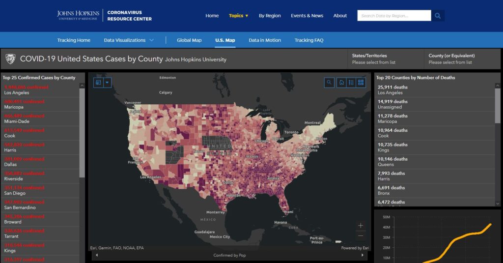Select the U.S. Map tab
Image resolution: width=503 pixels, height=263 pixels.
point(225,40)
